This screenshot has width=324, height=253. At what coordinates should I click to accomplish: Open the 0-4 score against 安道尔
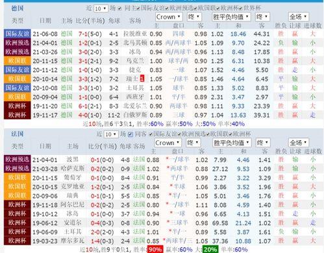point(95,223)
